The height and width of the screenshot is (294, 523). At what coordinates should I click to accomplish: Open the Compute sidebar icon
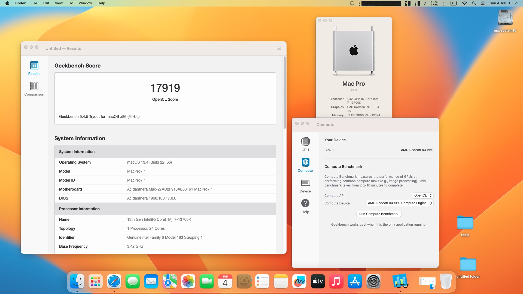click(x=305, y=165)
